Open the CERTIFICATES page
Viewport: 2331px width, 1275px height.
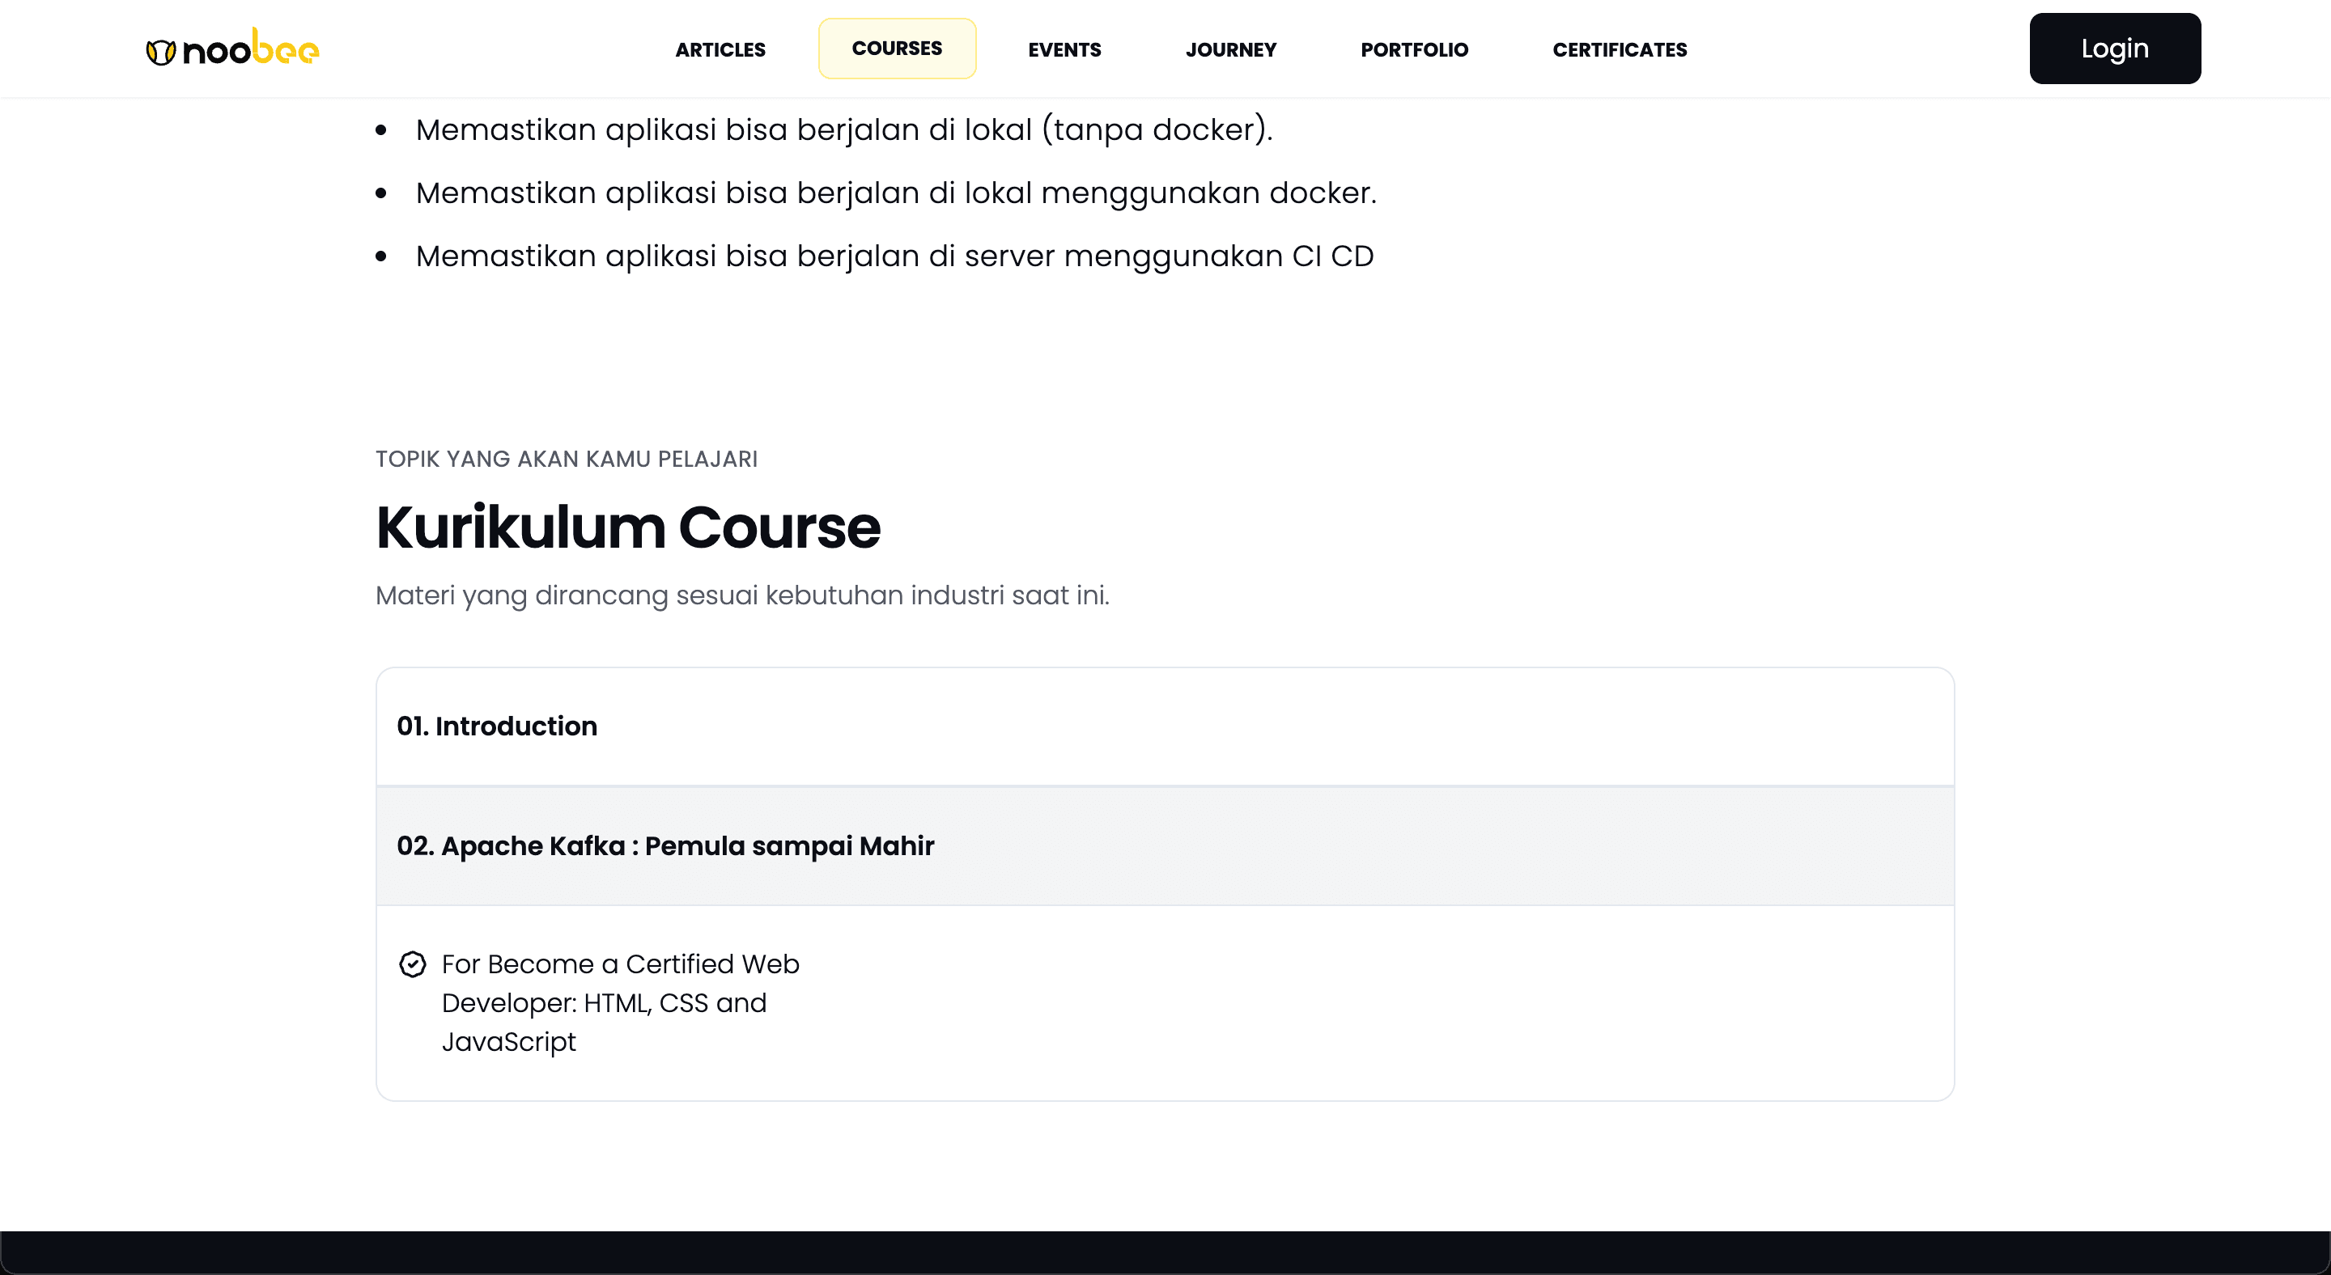pos(1619,49)
